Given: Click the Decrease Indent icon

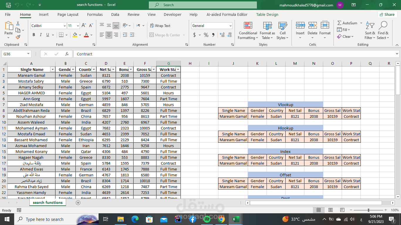Looking at the screenshot, I should (x=125, y=35).
